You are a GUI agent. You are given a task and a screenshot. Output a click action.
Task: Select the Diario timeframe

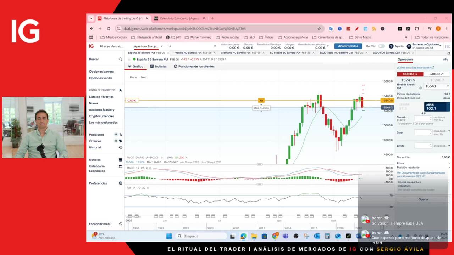(133, 77)
